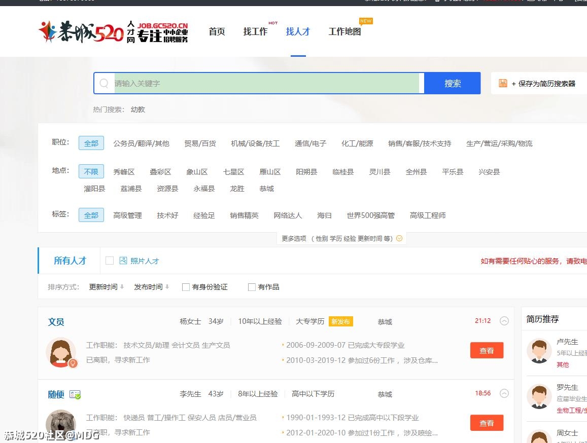Filter location by 阳朔县

click(306, 172)
